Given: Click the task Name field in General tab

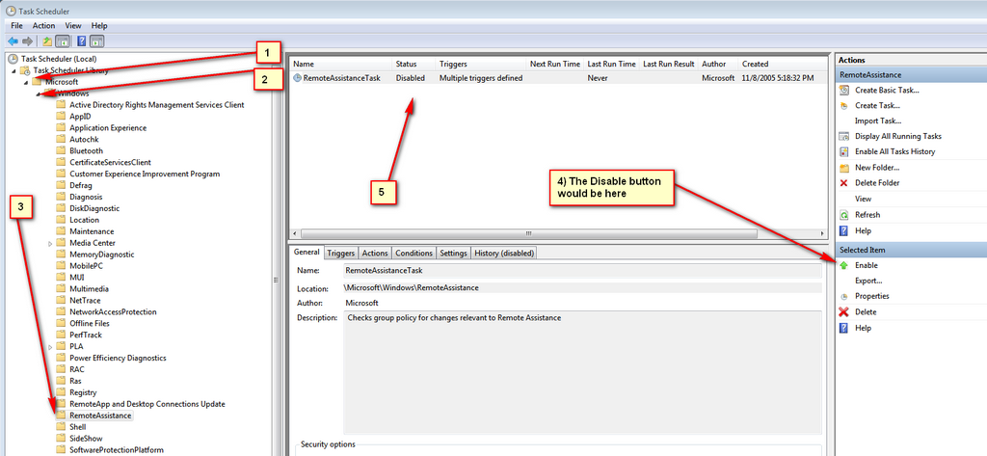Looking at the screenshot, I should [x=582, y=271].
